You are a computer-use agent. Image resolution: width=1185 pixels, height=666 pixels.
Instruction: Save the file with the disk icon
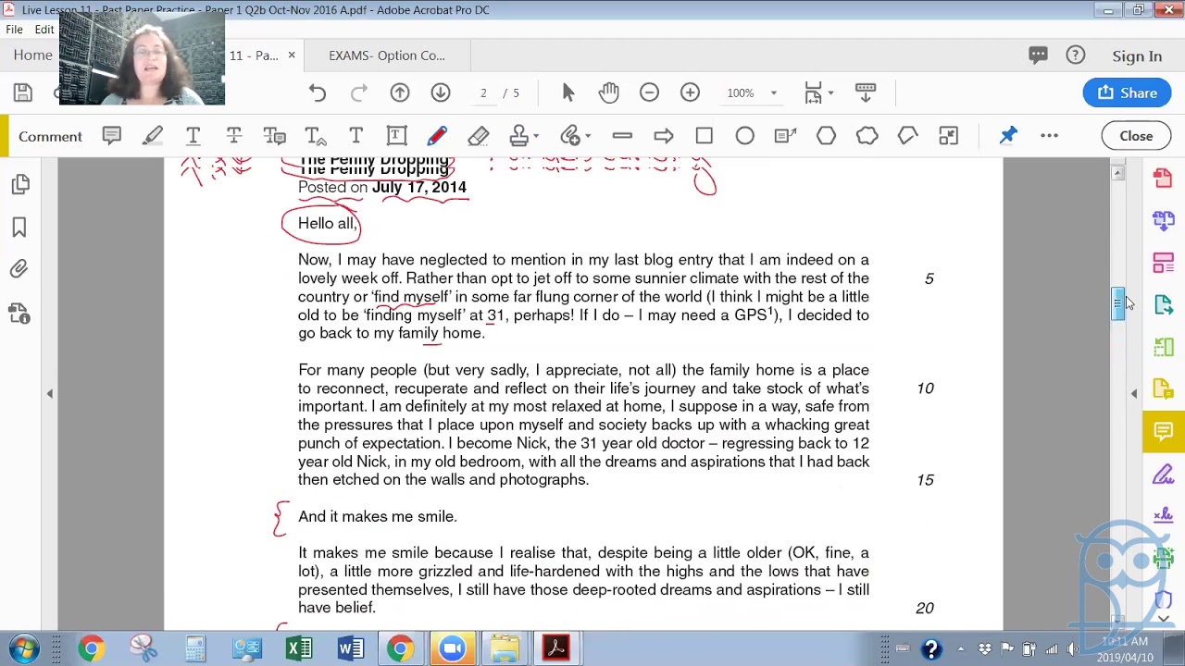point(22,92)
